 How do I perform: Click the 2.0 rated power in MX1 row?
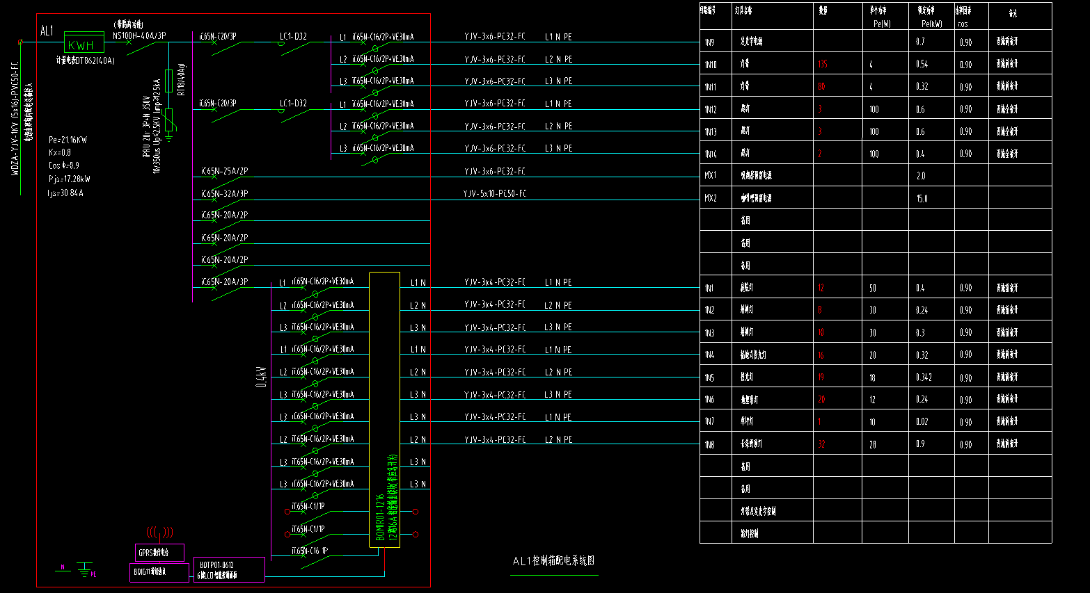click(920, 176)
